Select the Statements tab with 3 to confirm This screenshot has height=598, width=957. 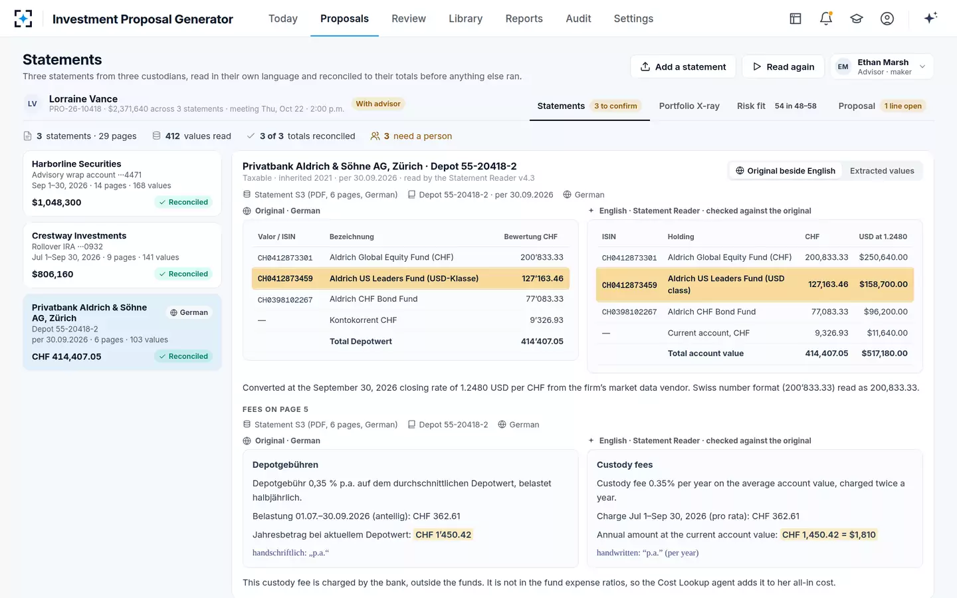tap(589, 106)
